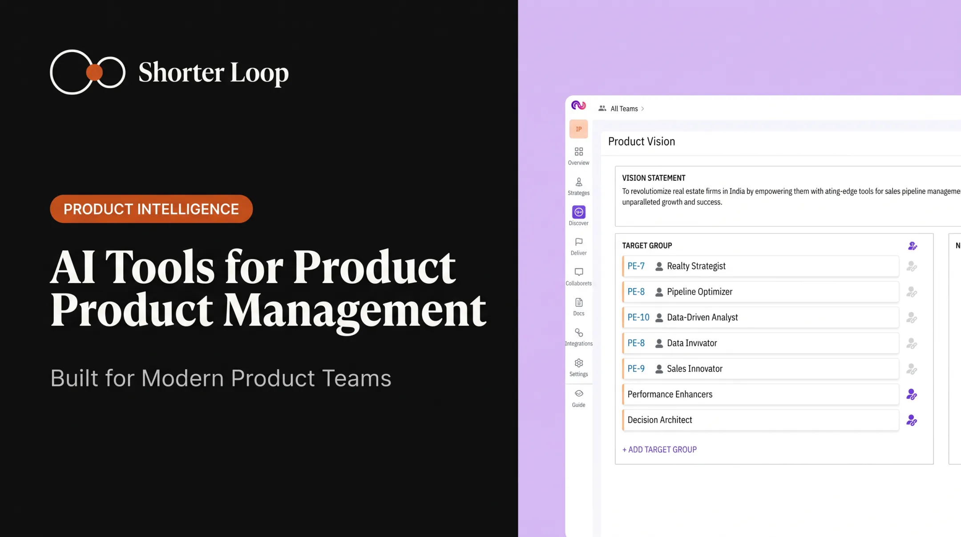Viewport: 961px width, 537px height.
Task: Open the Overview section in sidebar
Action: click(578, 156)
